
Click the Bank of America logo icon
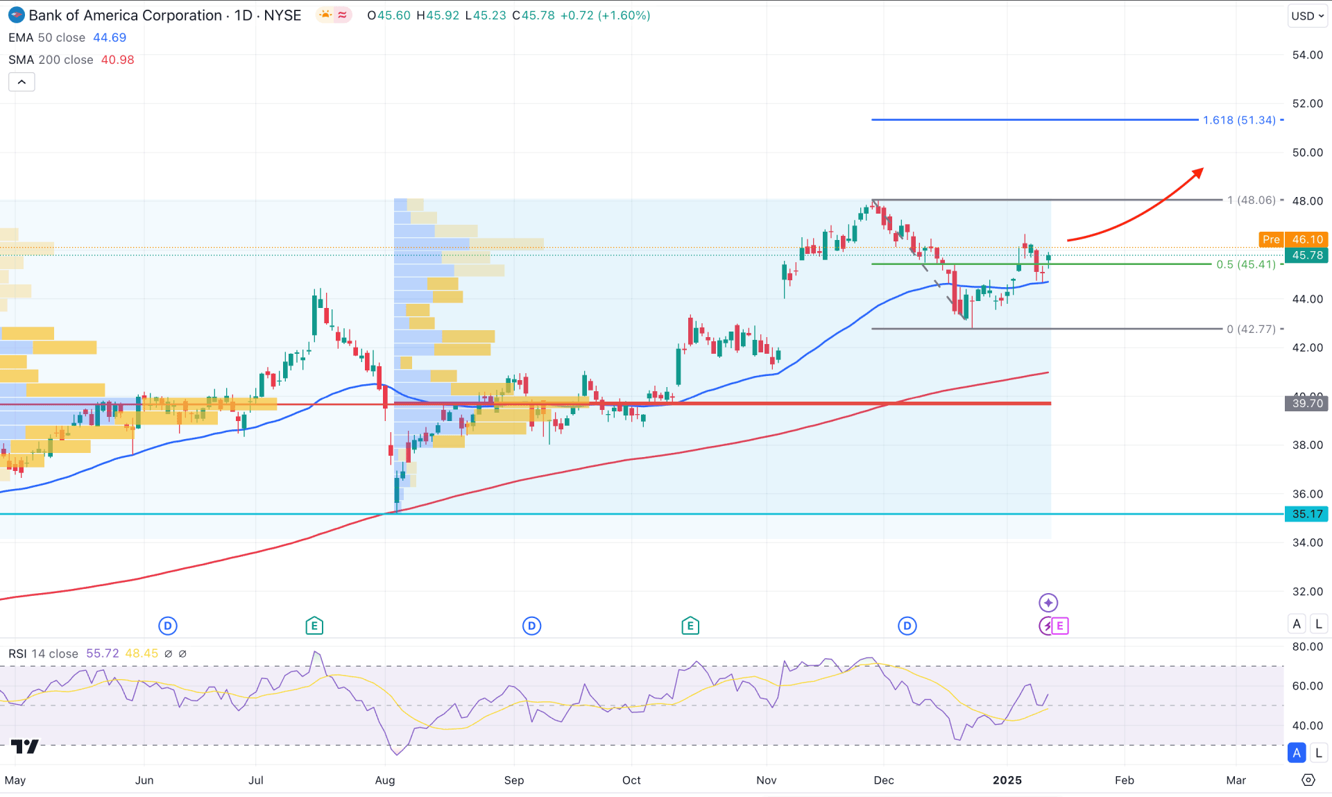(16, 15)
